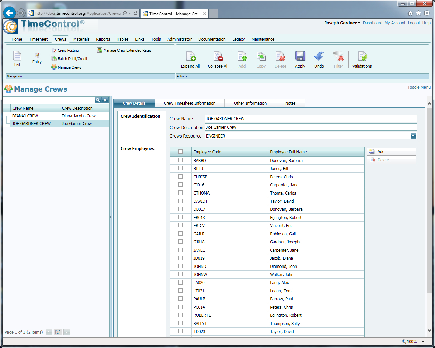This screenshot has width=435, height=348.
Task: Click the vertical scrollbar down arrow
Action: pos(429,330)
